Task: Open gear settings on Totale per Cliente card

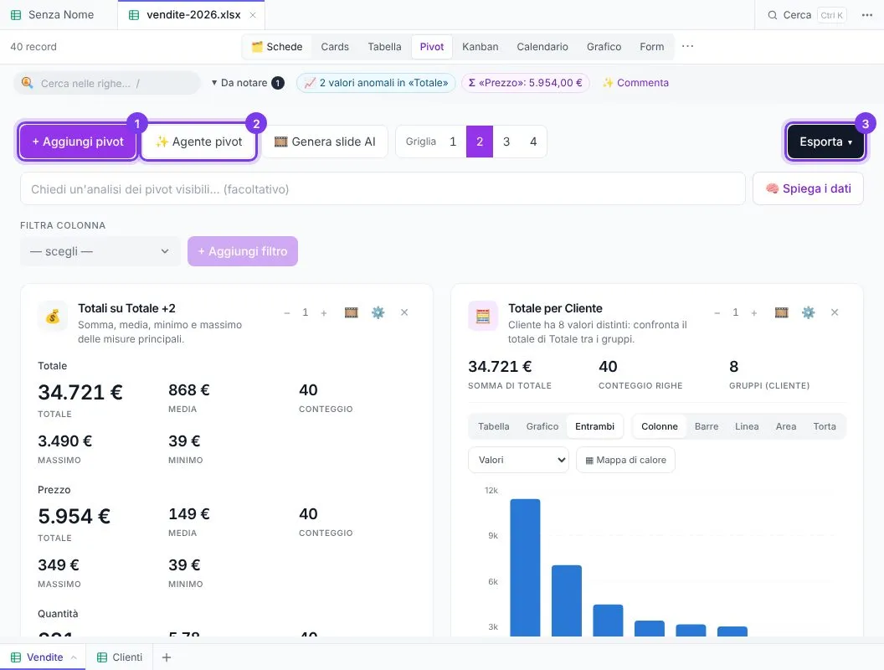Action: click(x=808, y=312)
